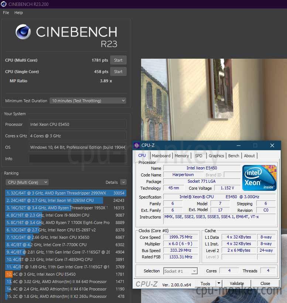Open the Tools dropdown arrow in CPU-Z
The image size is (287, 303).
(219, 283)
